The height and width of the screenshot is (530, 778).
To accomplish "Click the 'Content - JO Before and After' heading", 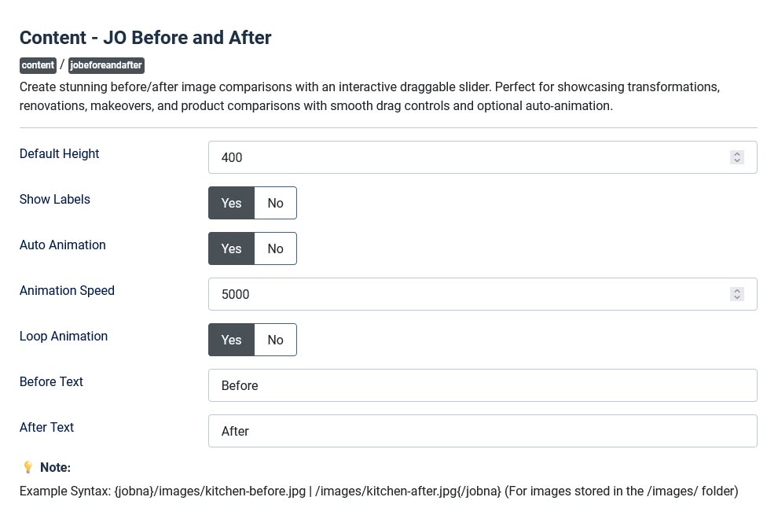I will (x=145, y=38).
